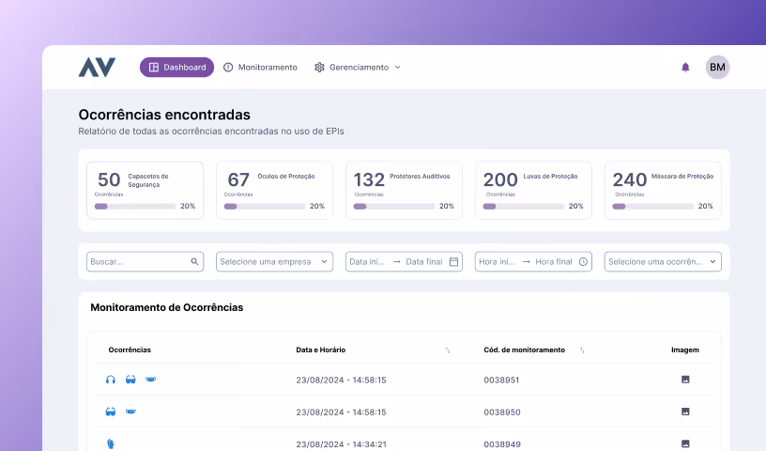Open notifications bell
Viewport: 766px width, 451px height.
[x=685, y=67]
